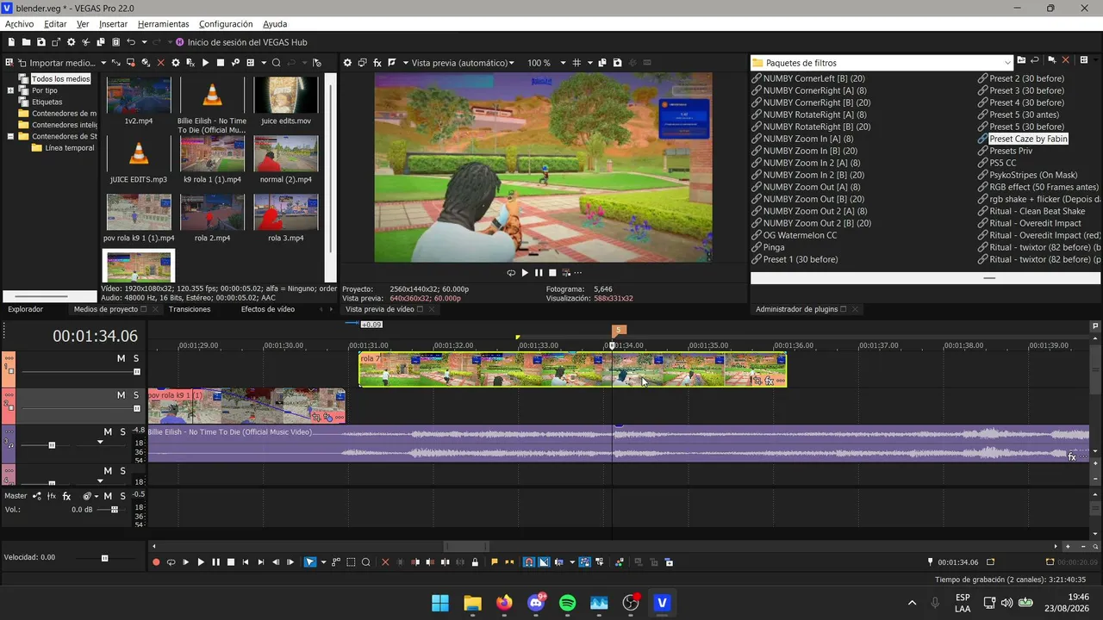Click the VEGAS Hub purple logo icon
1103x620 pixels.
179,42
